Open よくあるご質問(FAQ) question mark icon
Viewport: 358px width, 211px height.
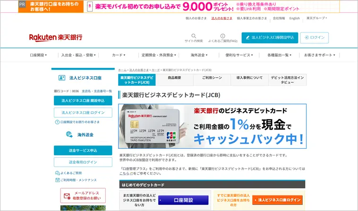222,36
